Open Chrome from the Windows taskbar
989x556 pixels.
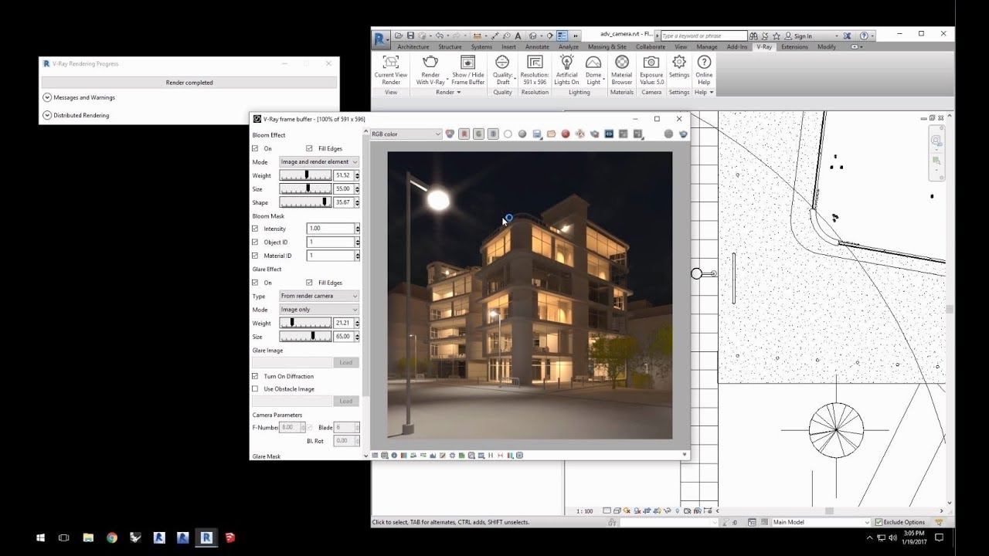tap(112, 537)
